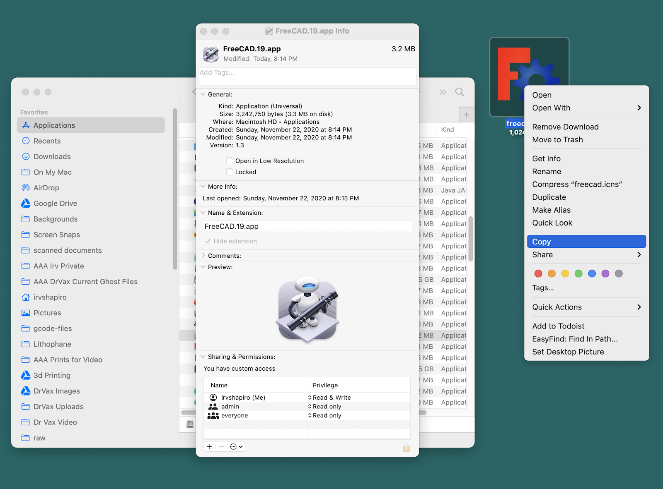Click the new tab plus button in Finder
The height and width of the screenshot is (489, 663).
coord(467,115)
